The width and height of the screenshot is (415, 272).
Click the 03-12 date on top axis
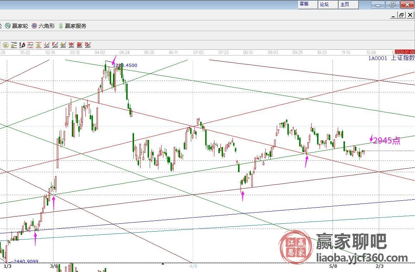point(75,53)
